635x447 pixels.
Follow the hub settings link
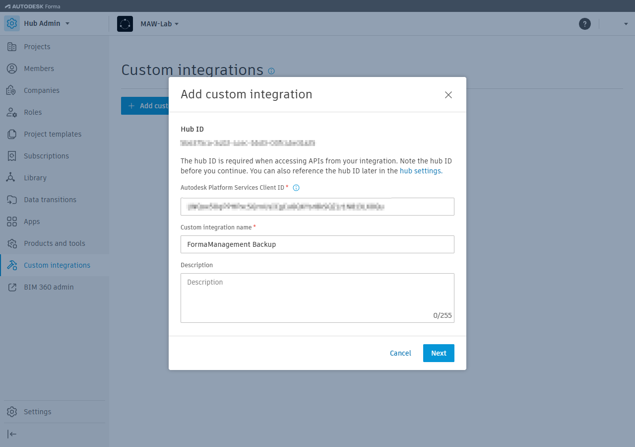click(421, 171)
